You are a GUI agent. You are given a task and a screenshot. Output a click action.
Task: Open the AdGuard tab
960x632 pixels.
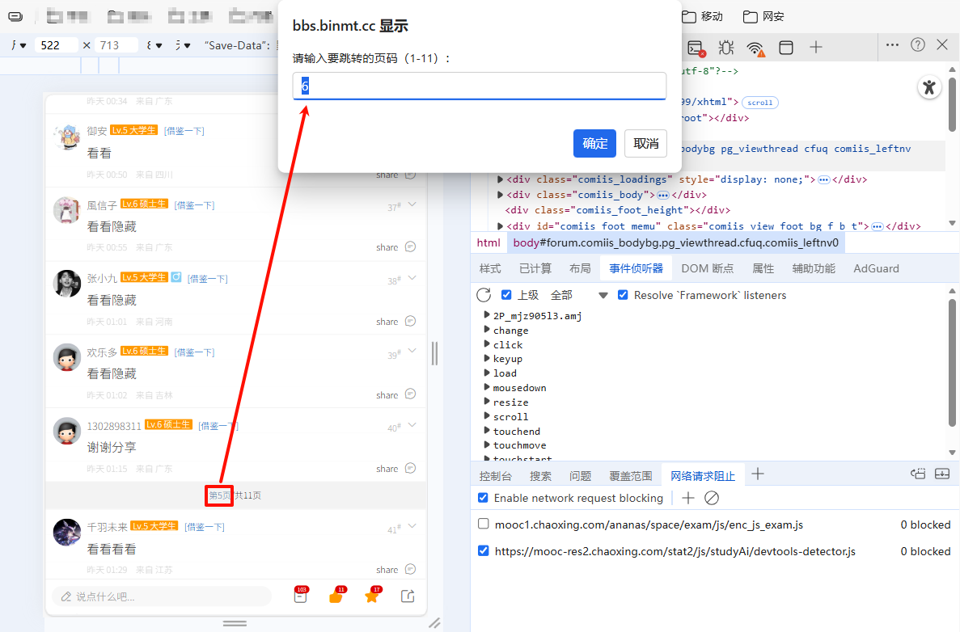coord(876,268)
